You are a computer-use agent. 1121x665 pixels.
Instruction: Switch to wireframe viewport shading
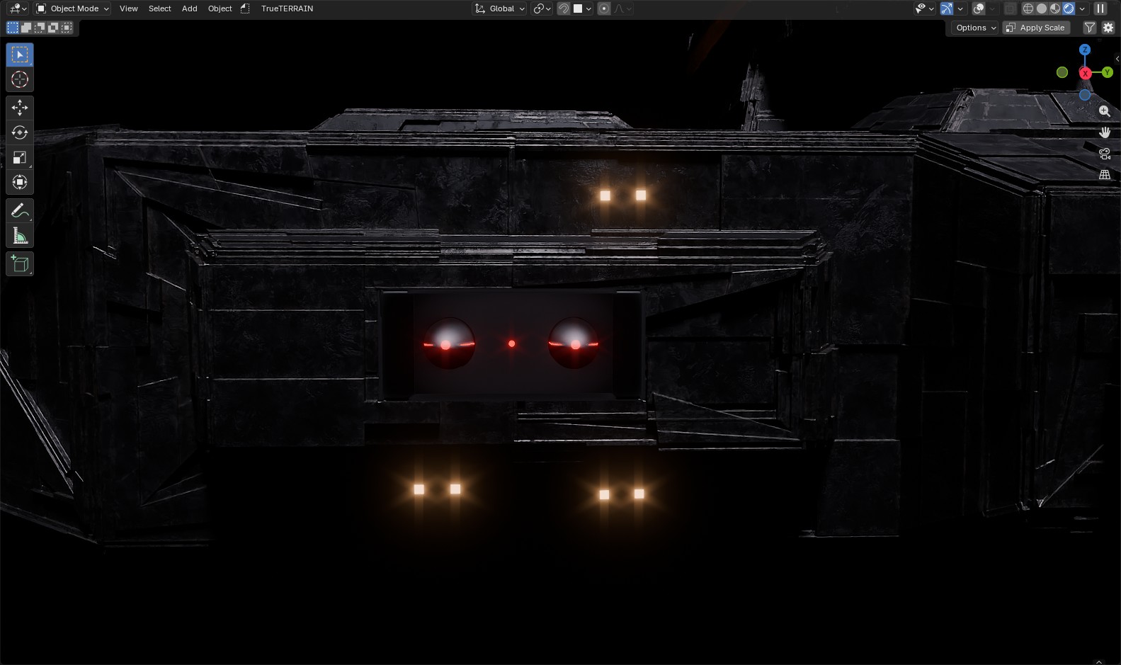[x=1028, y=8]
